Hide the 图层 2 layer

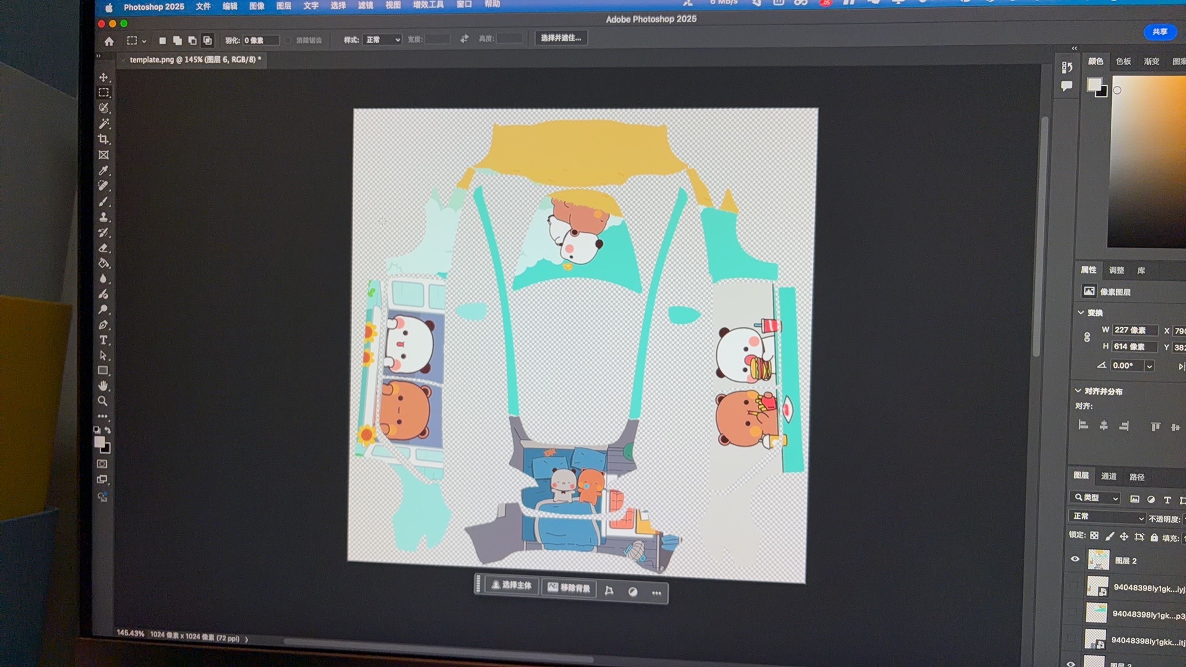click(1075, 560)
